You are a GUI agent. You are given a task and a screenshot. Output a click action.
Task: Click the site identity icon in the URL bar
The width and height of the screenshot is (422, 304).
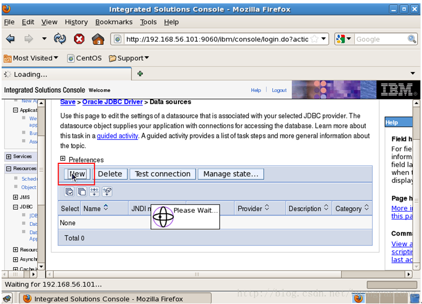[x=118, y=39]
